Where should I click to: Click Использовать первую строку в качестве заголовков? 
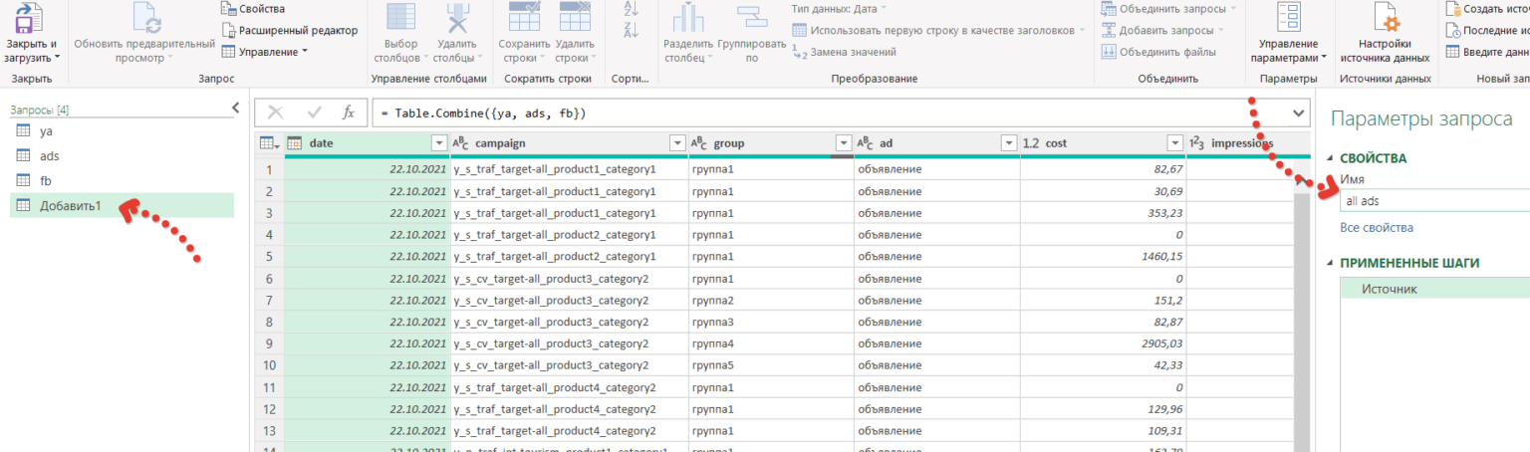tap(937, 30)
